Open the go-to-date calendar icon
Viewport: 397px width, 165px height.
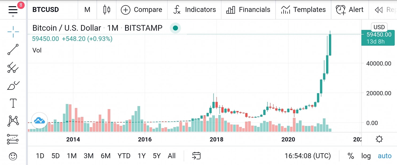(196, 156)
